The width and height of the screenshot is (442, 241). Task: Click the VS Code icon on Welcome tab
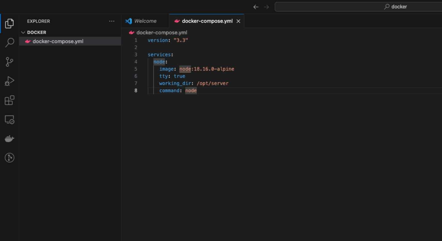click(x=129, y=21)
